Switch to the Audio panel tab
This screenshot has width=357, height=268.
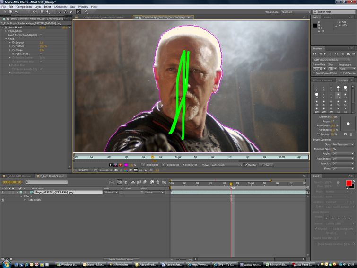(x=327, y=18)
